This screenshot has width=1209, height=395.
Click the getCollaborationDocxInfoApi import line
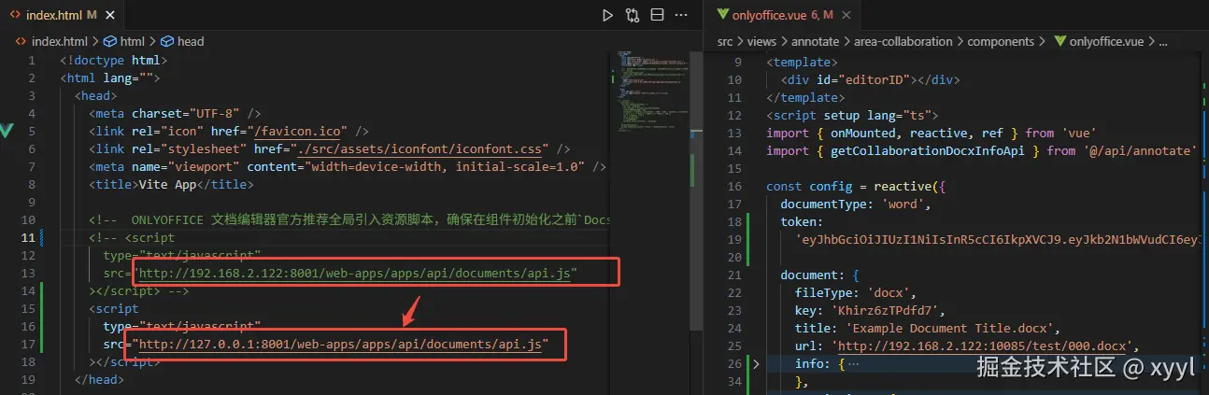pyautogui.click(x=982, y=150)
